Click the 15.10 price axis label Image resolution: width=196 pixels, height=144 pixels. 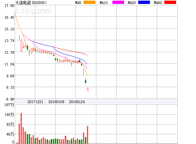(9, 29)
